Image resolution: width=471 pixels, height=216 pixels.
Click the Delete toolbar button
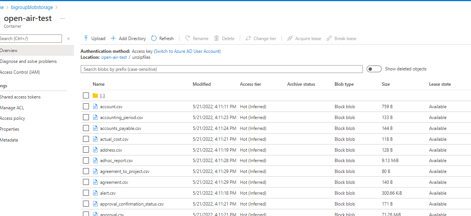224,39
